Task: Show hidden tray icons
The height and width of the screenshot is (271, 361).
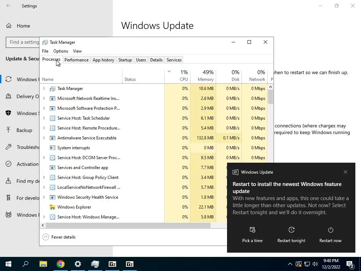Action: (x=290, y=264)
